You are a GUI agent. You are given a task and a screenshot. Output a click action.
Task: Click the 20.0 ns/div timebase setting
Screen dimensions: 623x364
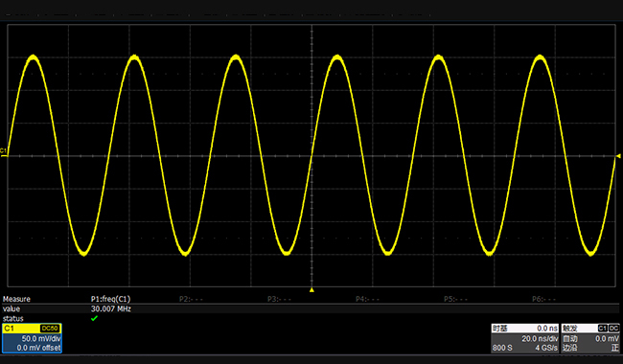click(x=540, y=338)
